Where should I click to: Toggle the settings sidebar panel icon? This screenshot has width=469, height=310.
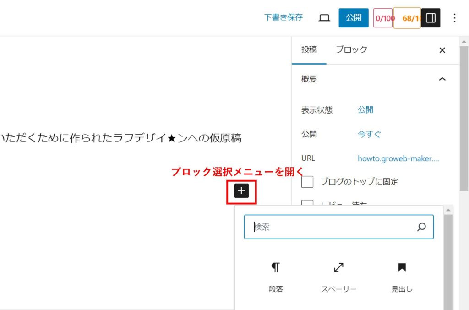click(x=431, y=18)
